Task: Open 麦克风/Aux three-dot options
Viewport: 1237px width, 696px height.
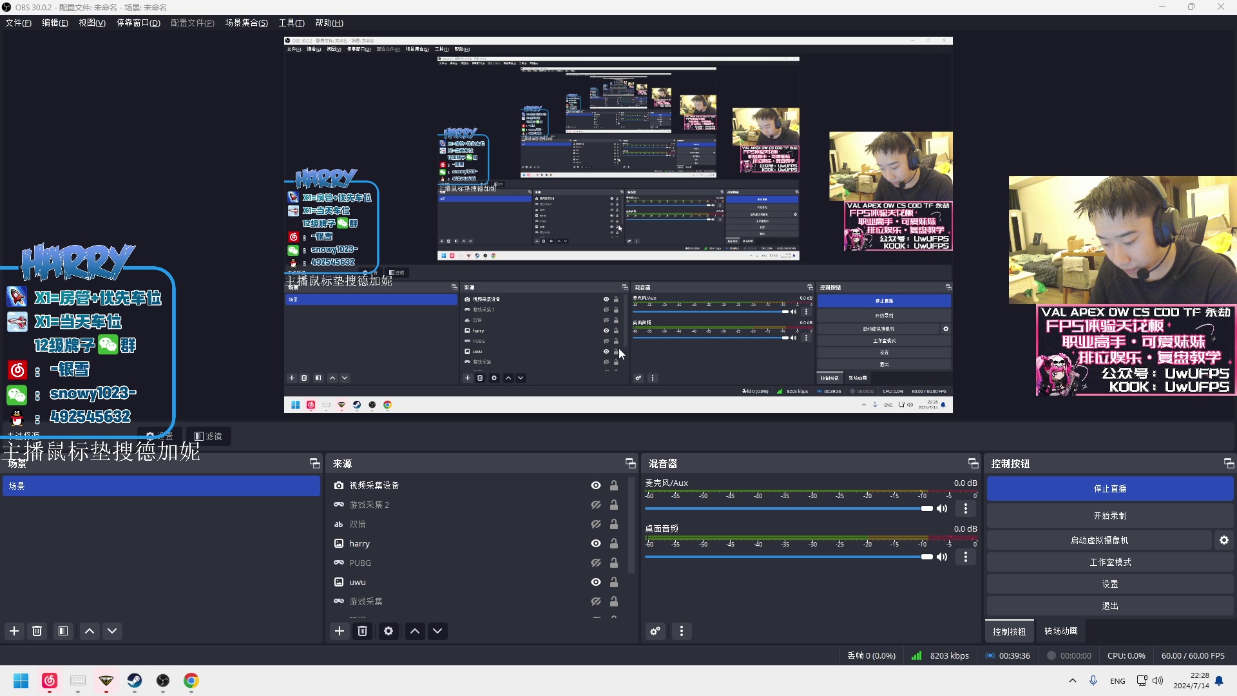Action: [x=965, y=508]
